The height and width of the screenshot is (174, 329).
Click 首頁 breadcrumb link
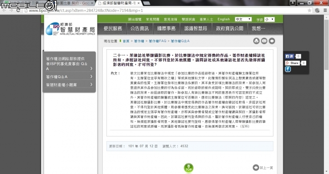(126, 41)
